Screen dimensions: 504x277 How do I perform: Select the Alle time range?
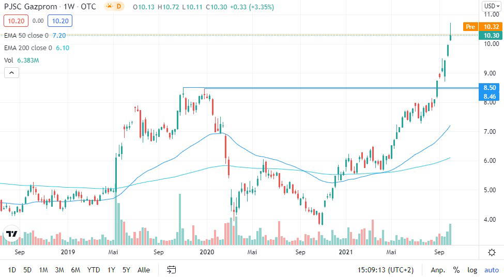tap(144, 270)
